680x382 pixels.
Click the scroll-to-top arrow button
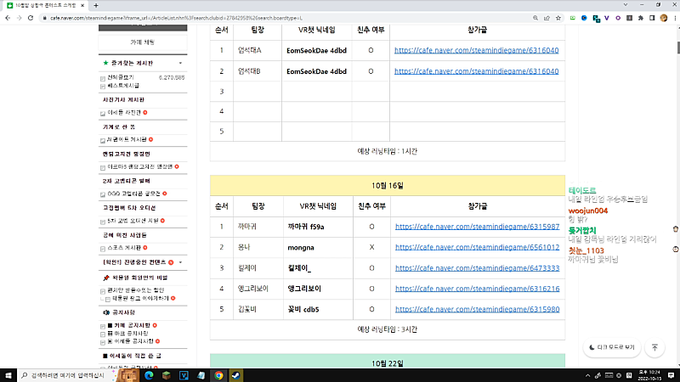654,347
